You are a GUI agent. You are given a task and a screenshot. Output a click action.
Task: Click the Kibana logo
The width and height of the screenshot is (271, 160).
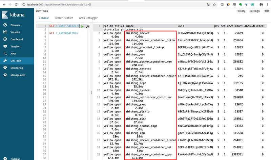(x=13, y=15)
